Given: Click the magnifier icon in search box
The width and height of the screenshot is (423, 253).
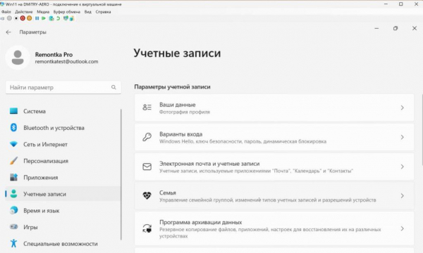Looking at the screenshot, I should 114,87.
